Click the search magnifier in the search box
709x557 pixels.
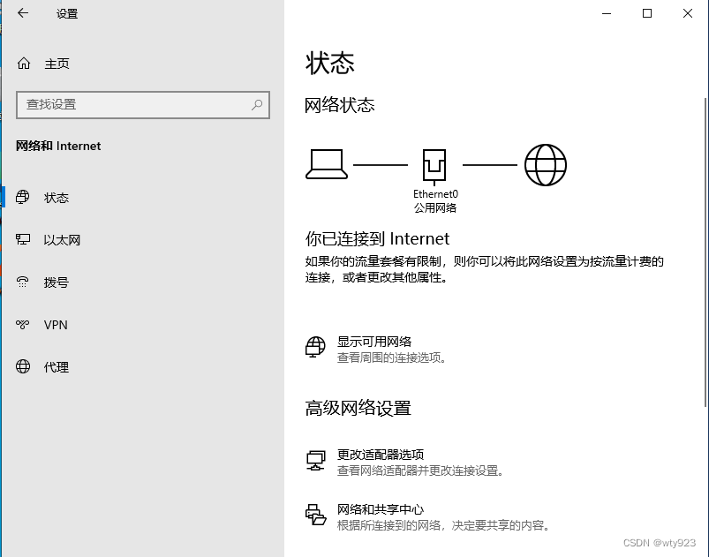click(x=255, y=104)
